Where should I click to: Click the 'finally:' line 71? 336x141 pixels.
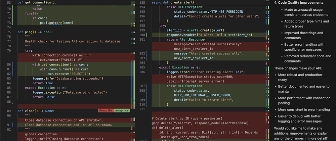pos(32,13)
